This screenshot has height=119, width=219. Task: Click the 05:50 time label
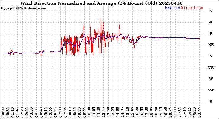coord(51,112)
